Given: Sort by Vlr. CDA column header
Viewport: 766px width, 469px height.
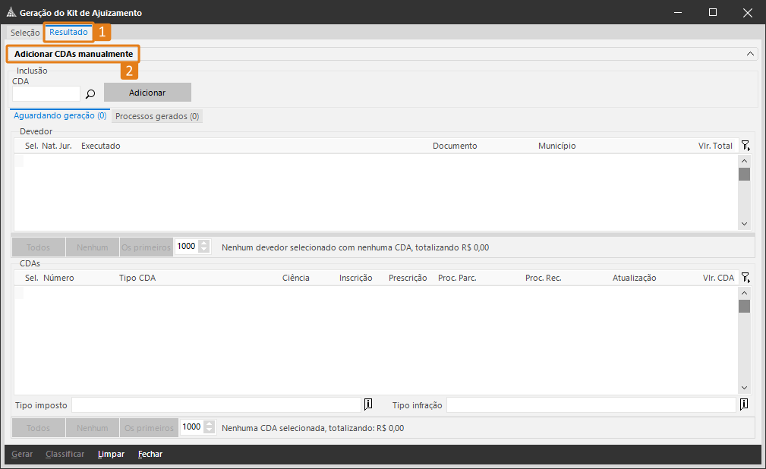Looking at the screenshot, I should coord(717,278).
